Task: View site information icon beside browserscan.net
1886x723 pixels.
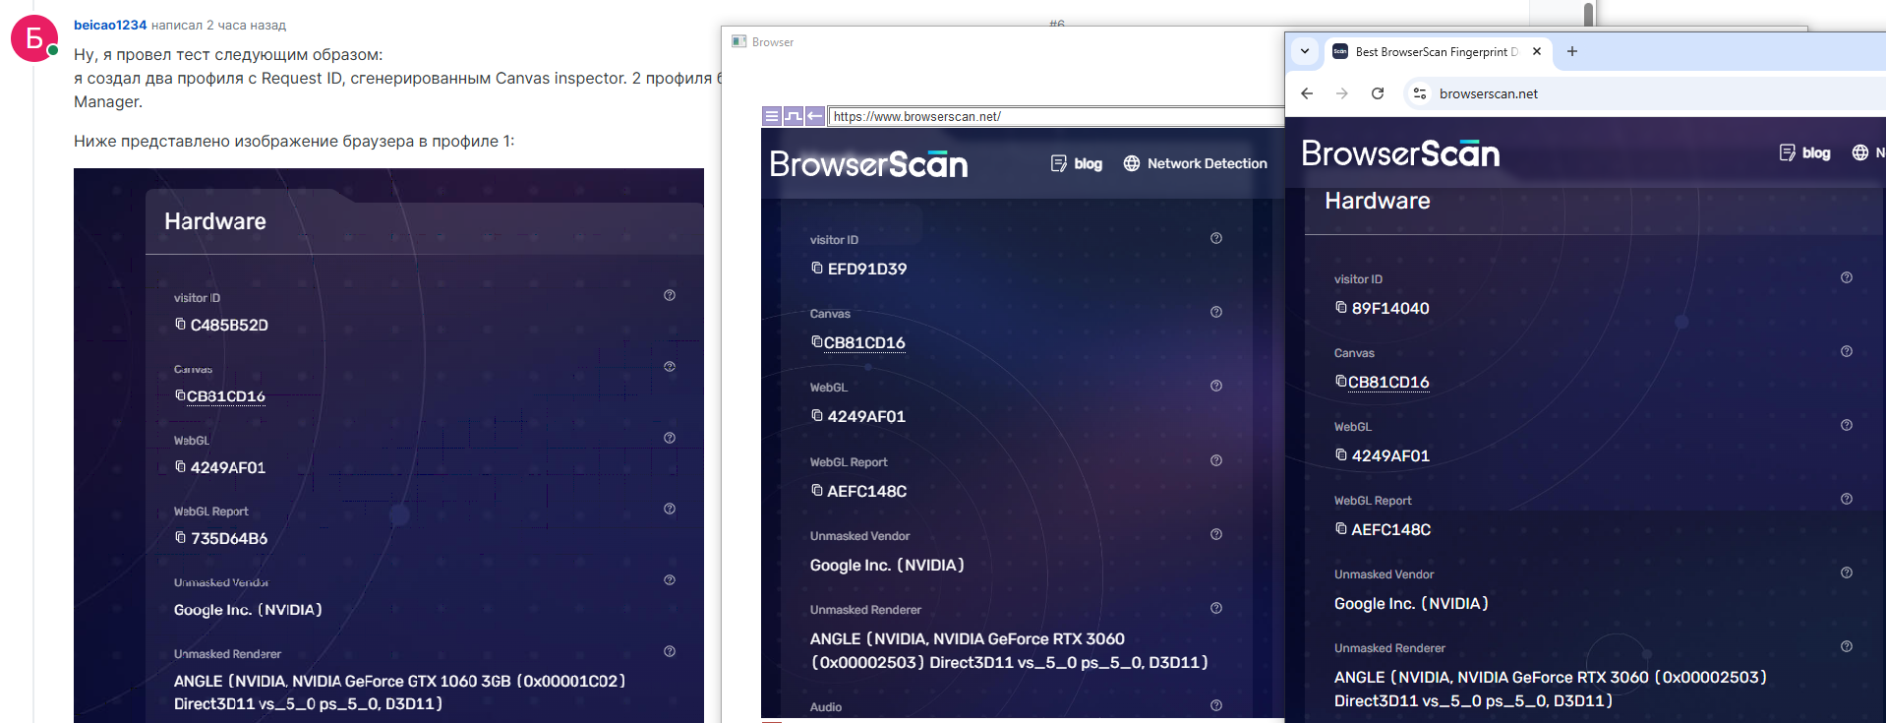Action: 1419,93
